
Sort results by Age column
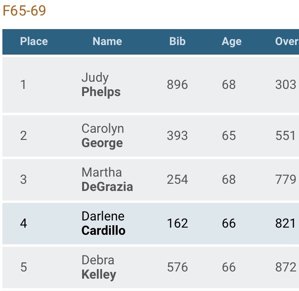coord(232,41)
